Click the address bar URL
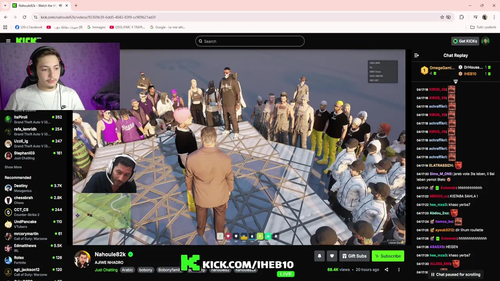 [98, 17]
